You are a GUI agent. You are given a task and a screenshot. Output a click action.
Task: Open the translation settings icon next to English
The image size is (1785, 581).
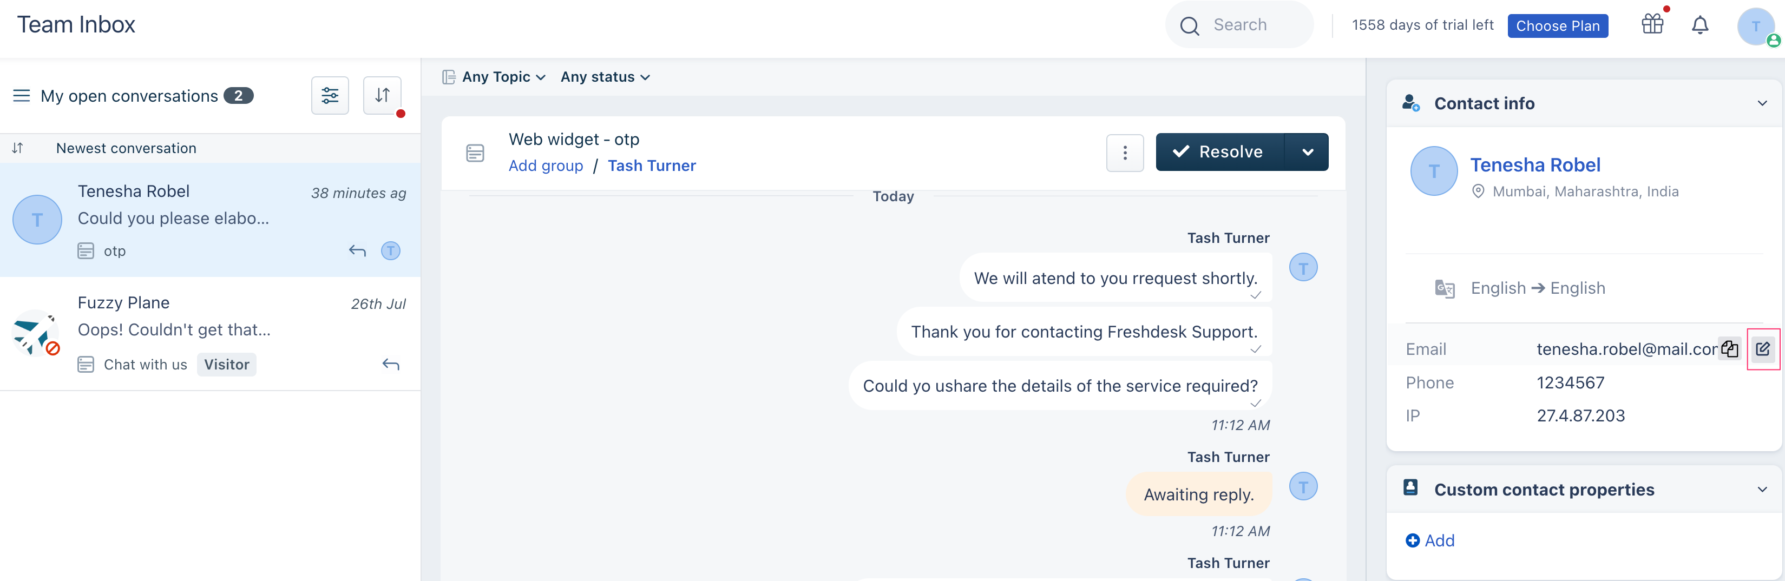[x=1445, y=288]
